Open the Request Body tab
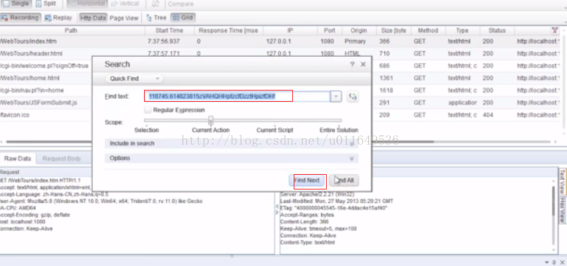This screenshot has height=266, width=567. pyautogui.click(x=61, y=159)
